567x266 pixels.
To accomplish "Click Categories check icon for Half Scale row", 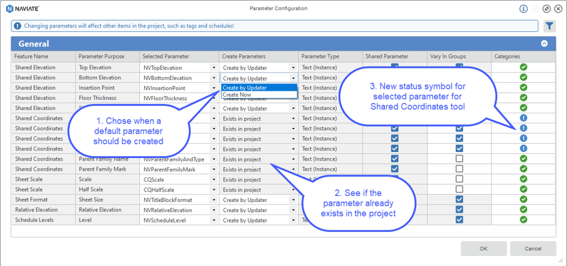I will tap(523, 189).
